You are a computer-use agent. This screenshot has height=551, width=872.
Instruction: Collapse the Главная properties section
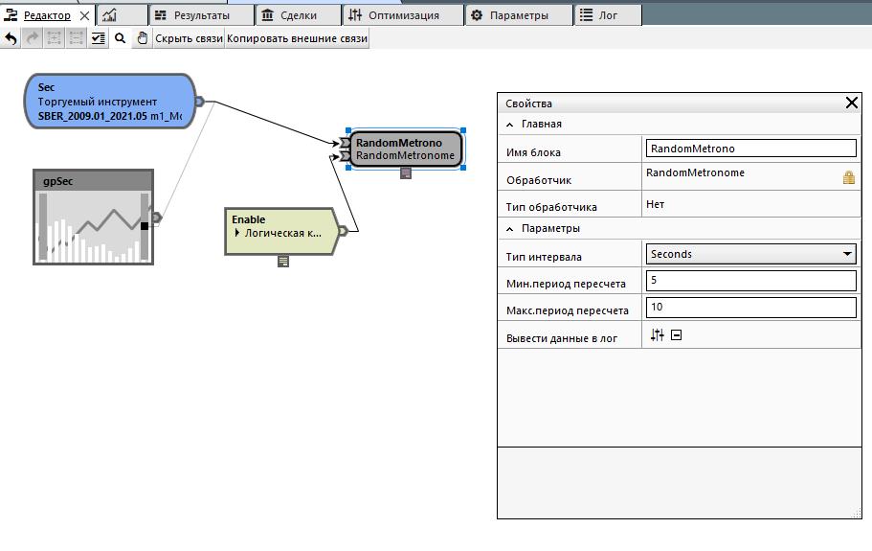pyautogui.click(x=509, y=124)
